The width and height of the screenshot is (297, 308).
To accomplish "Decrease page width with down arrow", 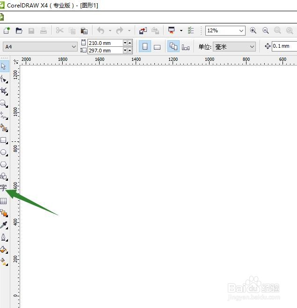I will [x=125, y=43].
